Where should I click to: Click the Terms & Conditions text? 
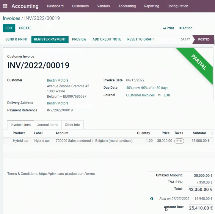click(x=51, y=174)
